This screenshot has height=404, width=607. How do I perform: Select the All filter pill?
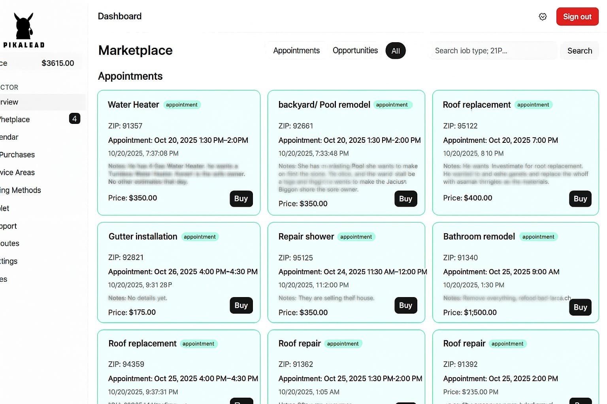[395, 50]
